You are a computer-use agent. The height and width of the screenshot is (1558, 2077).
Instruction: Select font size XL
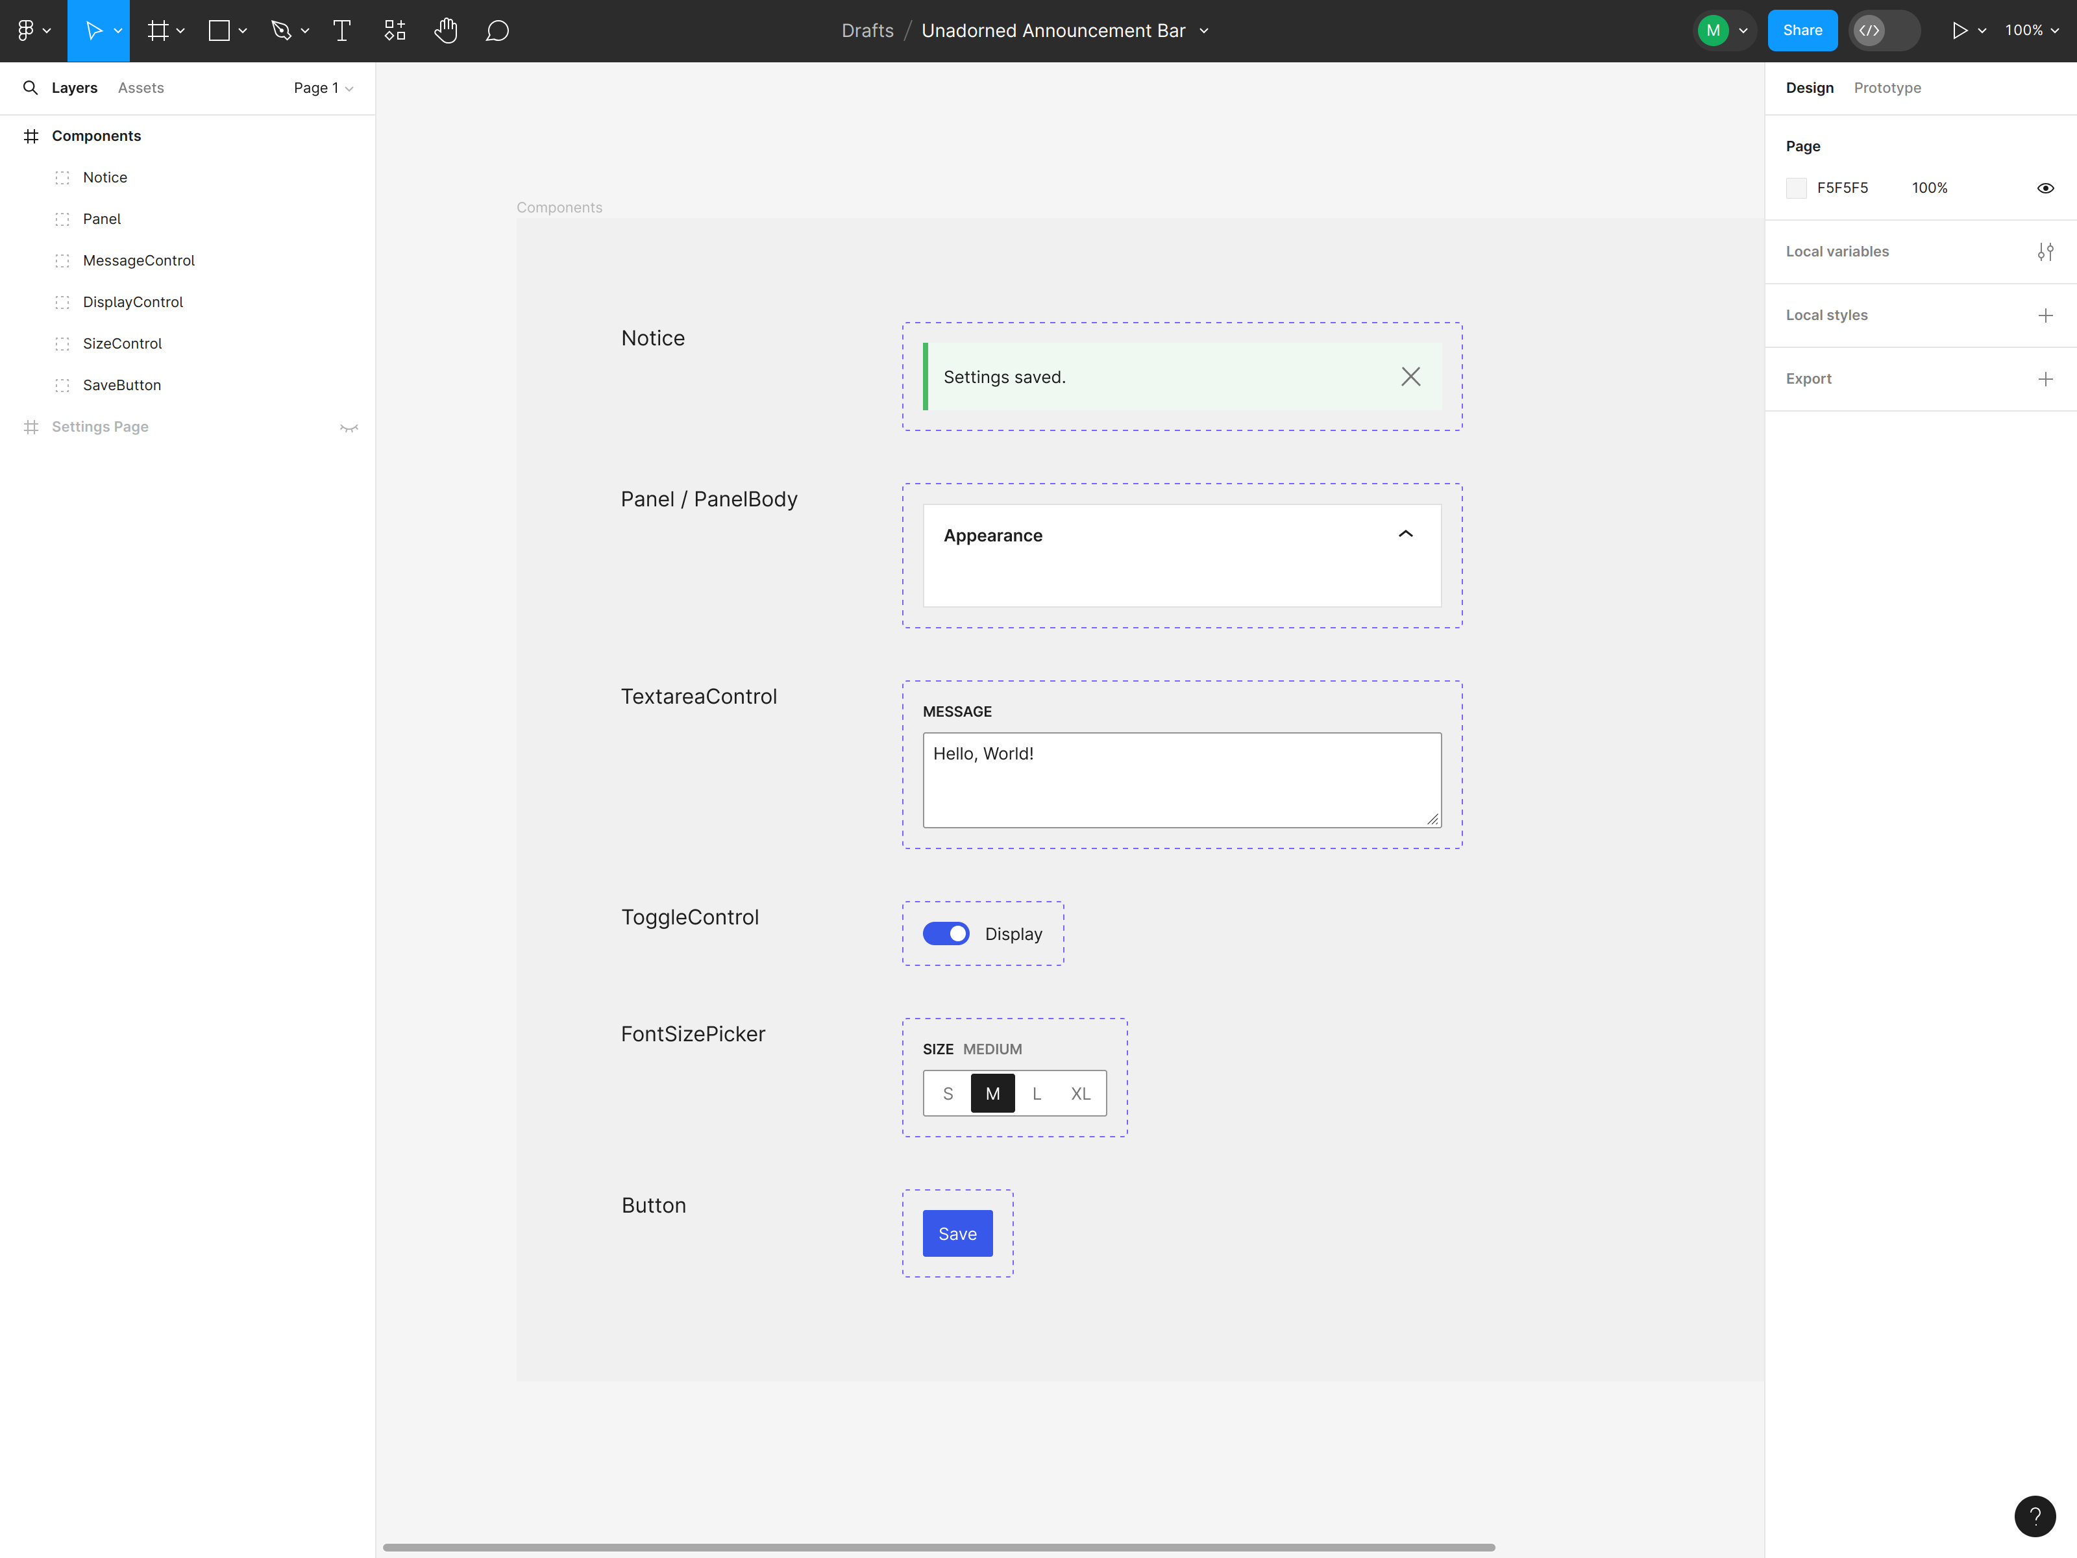(1081, 1093)
